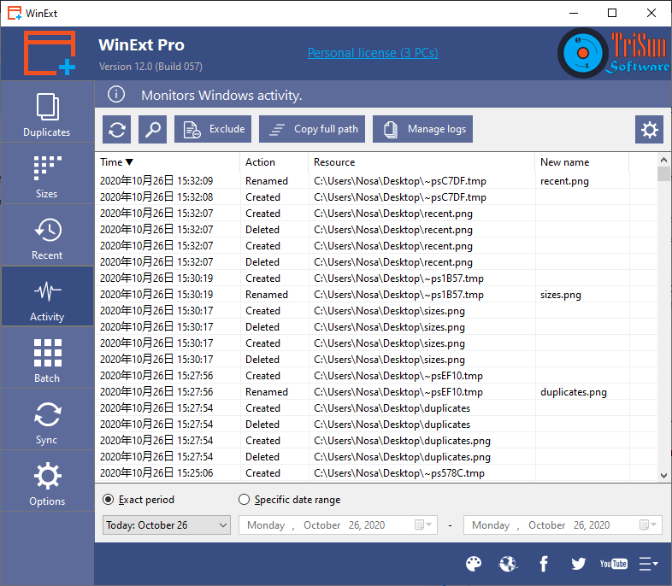Select the 15:27:56 Renamed ~psEF10.tmp row
Screen dimensions: 672x586
[376, 392]
